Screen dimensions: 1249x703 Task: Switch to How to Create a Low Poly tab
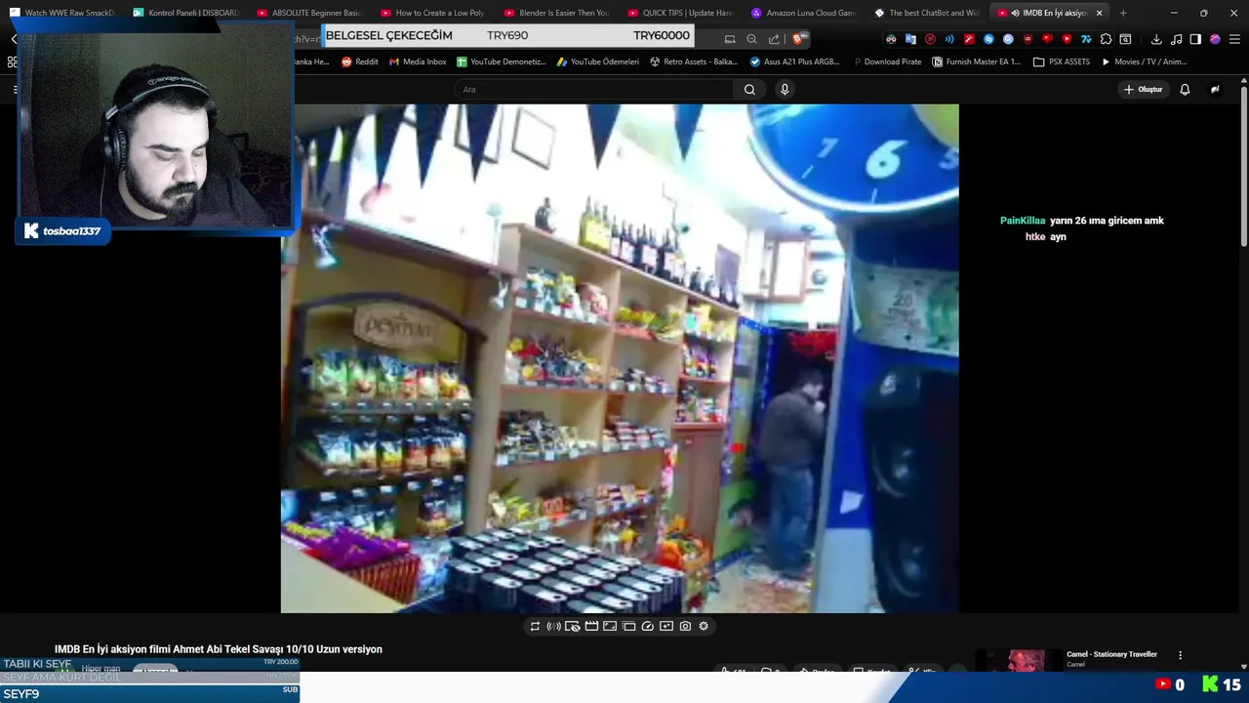tap(435, 13)
